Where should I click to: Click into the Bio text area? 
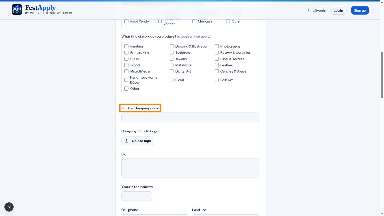190,168
